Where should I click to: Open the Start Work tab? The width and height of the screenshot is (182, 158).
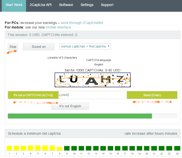pyautogui.click(x=14, y=5)
